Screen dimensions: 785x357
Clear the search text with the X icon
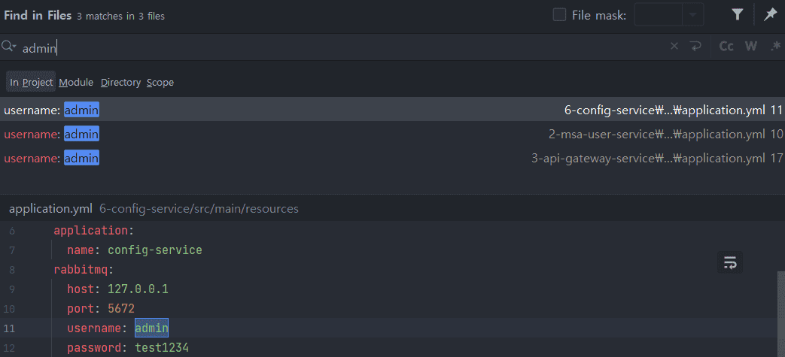pos(674,47)
